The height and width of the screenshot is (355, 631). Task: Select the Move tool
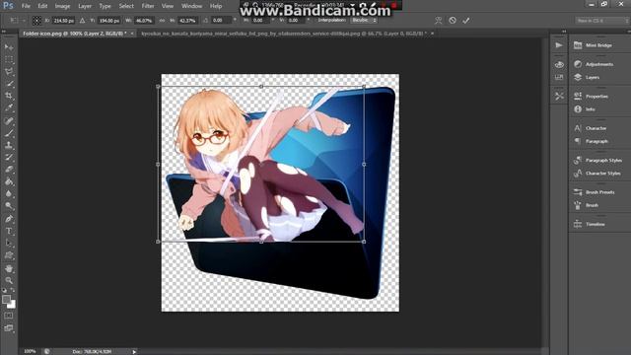click(9, 47)
